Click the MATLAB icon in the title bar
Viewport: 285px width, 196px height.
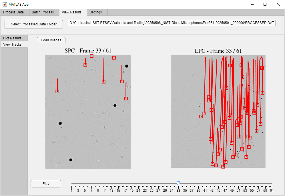point(5,4)
